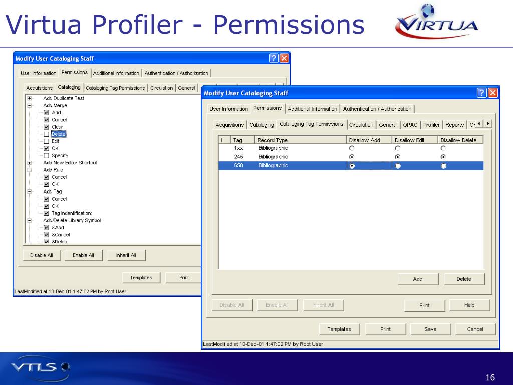Viewport: 513px width, 385px height.
Task: Select Add Duplicate Test tree item
Action: point(64,98)
